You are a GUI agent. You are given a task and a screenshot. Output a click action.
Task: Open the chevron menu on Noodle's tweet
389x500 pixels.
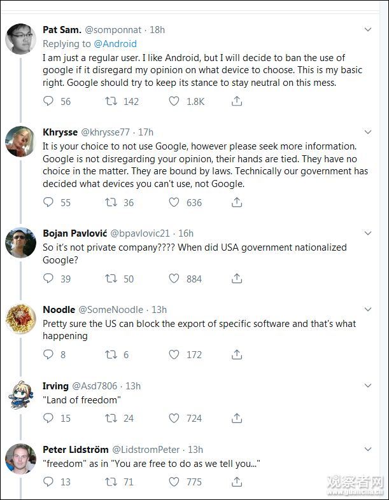(x=368, y=309)
